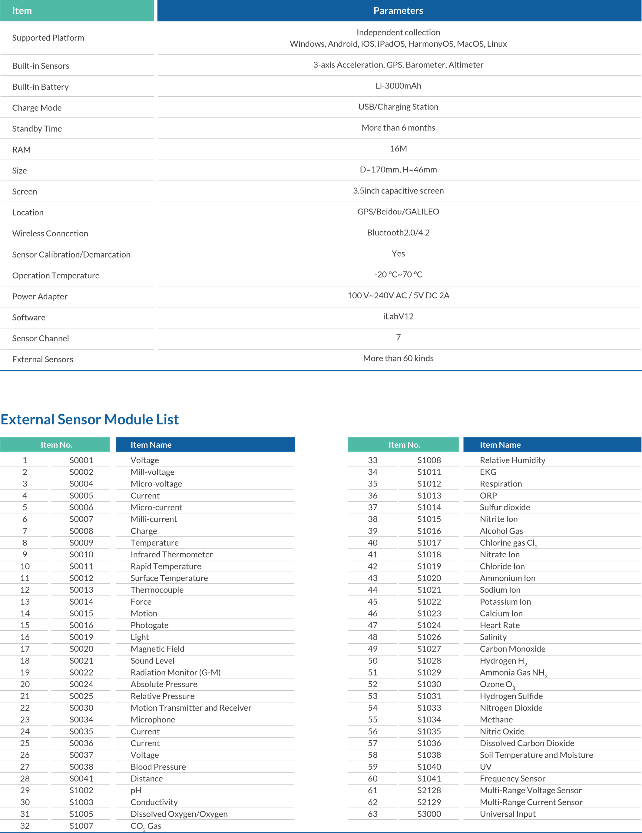
Task: Click the GPS/Beidou/GALILEO location value
Action: point(398,211)
